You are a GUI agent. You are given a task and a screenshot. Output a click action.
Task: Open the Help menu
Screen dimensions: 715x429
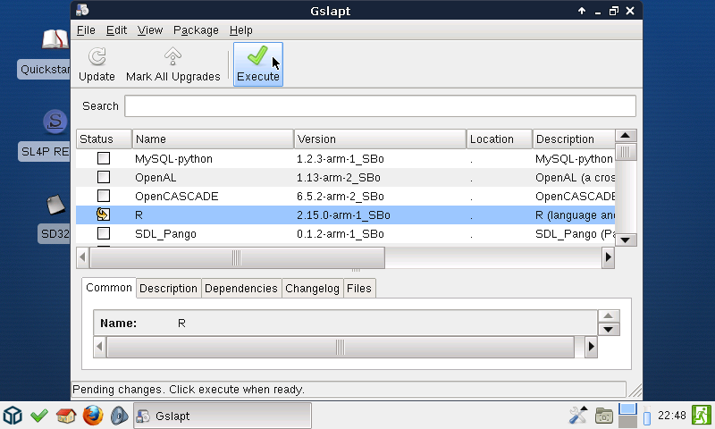pyautogui.click(x=240, y=30)
